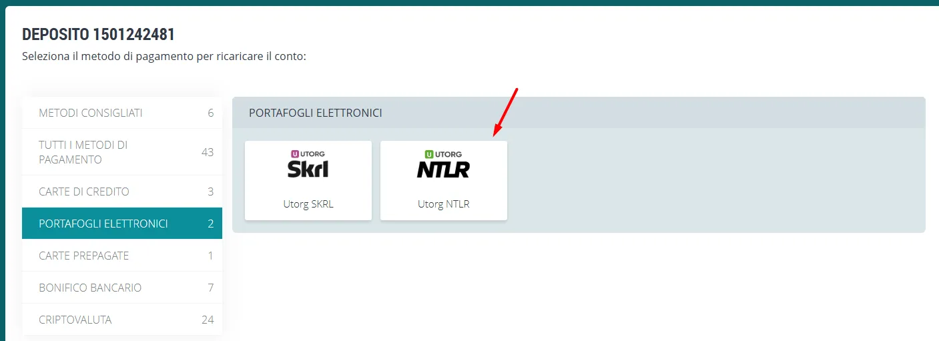Click the Portafogli Elettronici panel header
939x341 pixels.
point(316,113)
